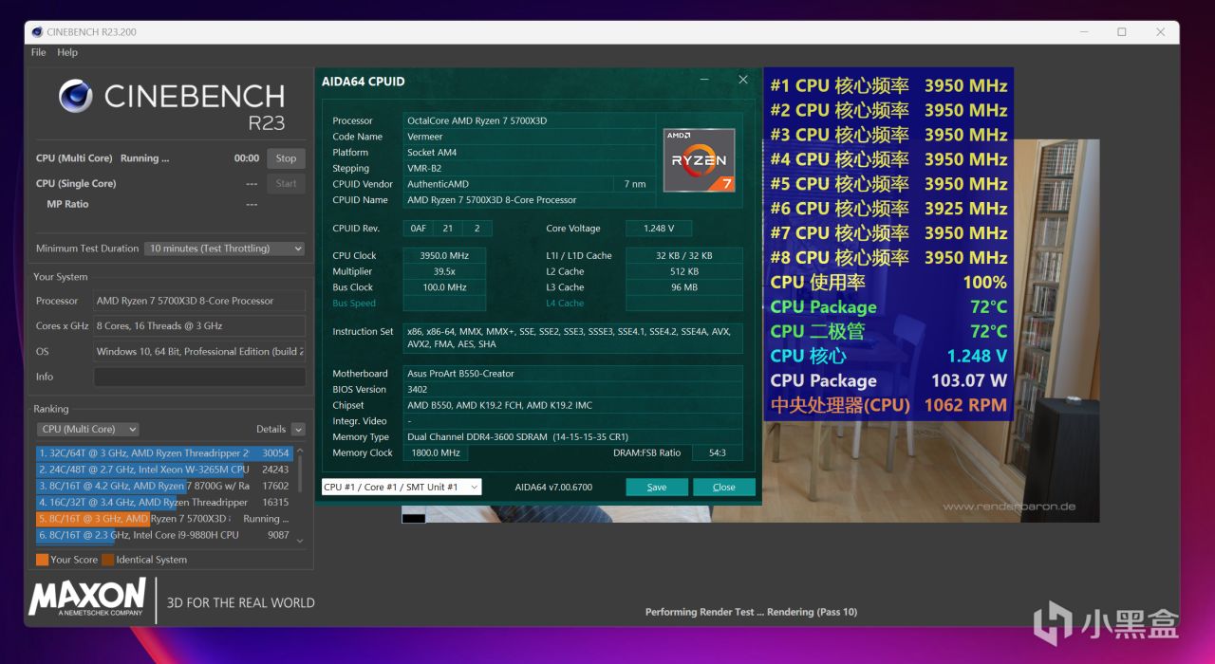Click the DRAM:FSB Ratio value 54:3
This screenshot has height=664, width=1215.
pos(718,453)
